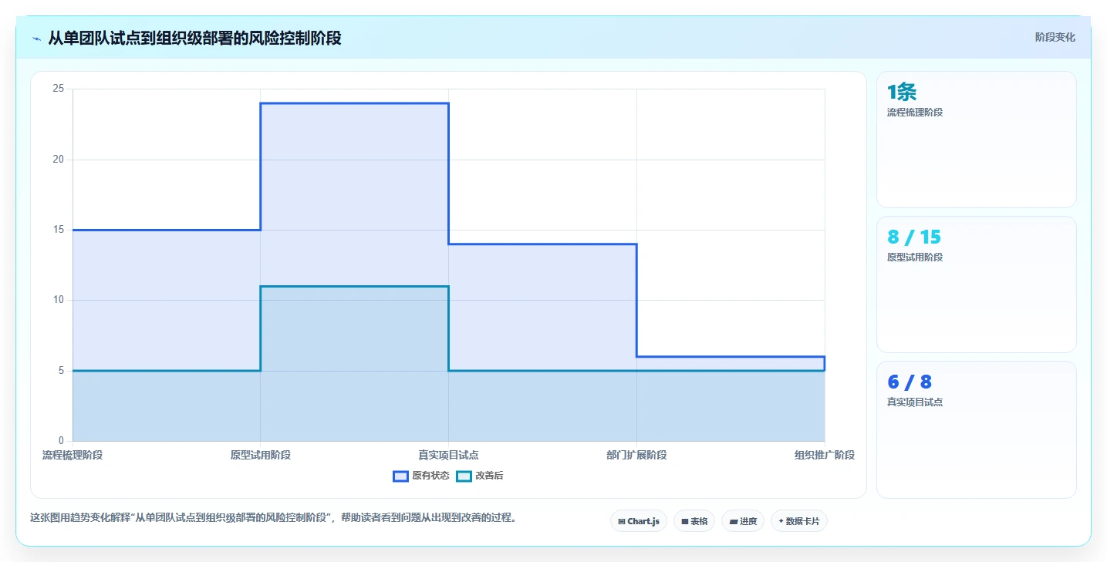Click the 组织推广阶段 x-axis label
This screenshot has width=1107, height=562.
(825, 455)
